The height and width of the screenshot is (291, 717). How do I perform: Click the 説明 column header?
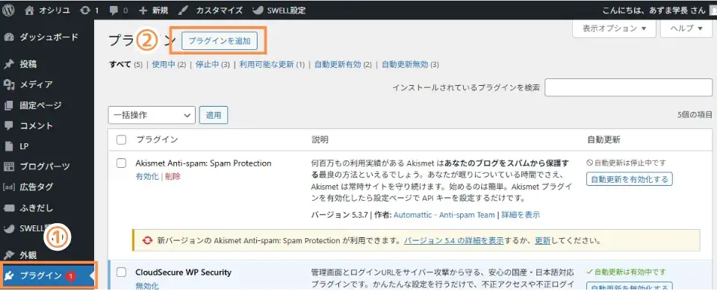tap(320, 140)
